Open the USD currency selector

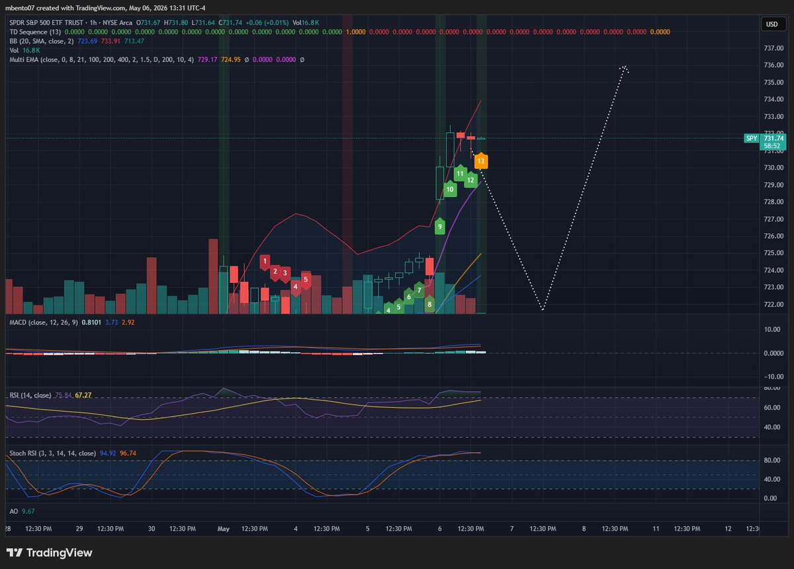772,24
